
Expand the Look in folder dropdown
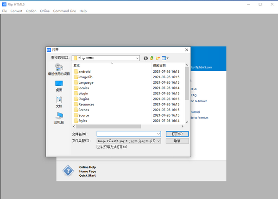[138, 58]
